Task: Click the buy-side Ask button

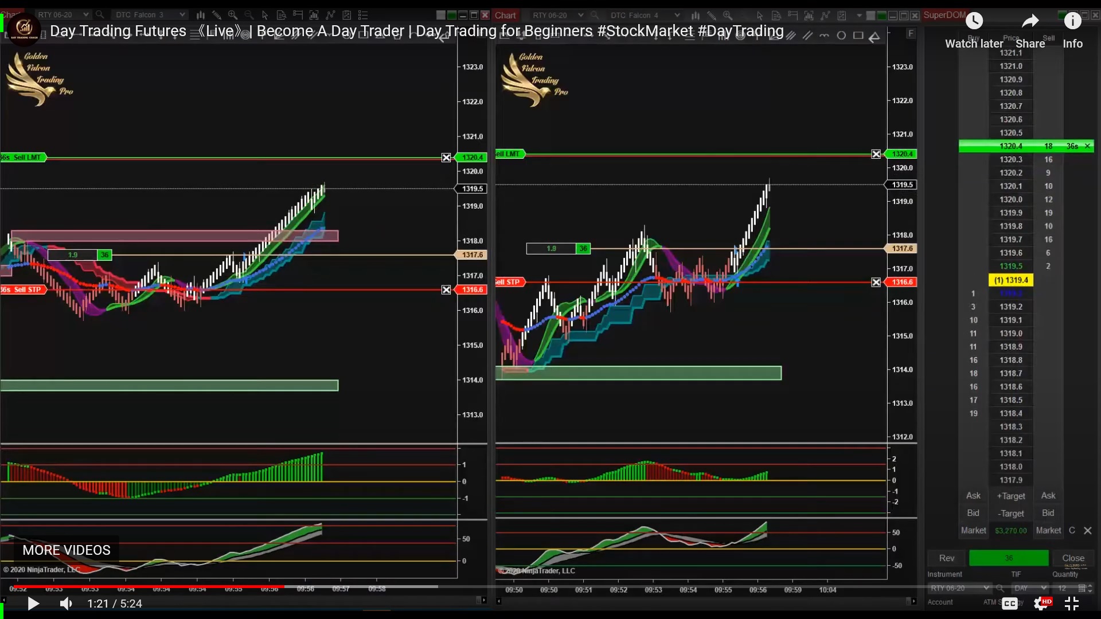Action: 973,496
